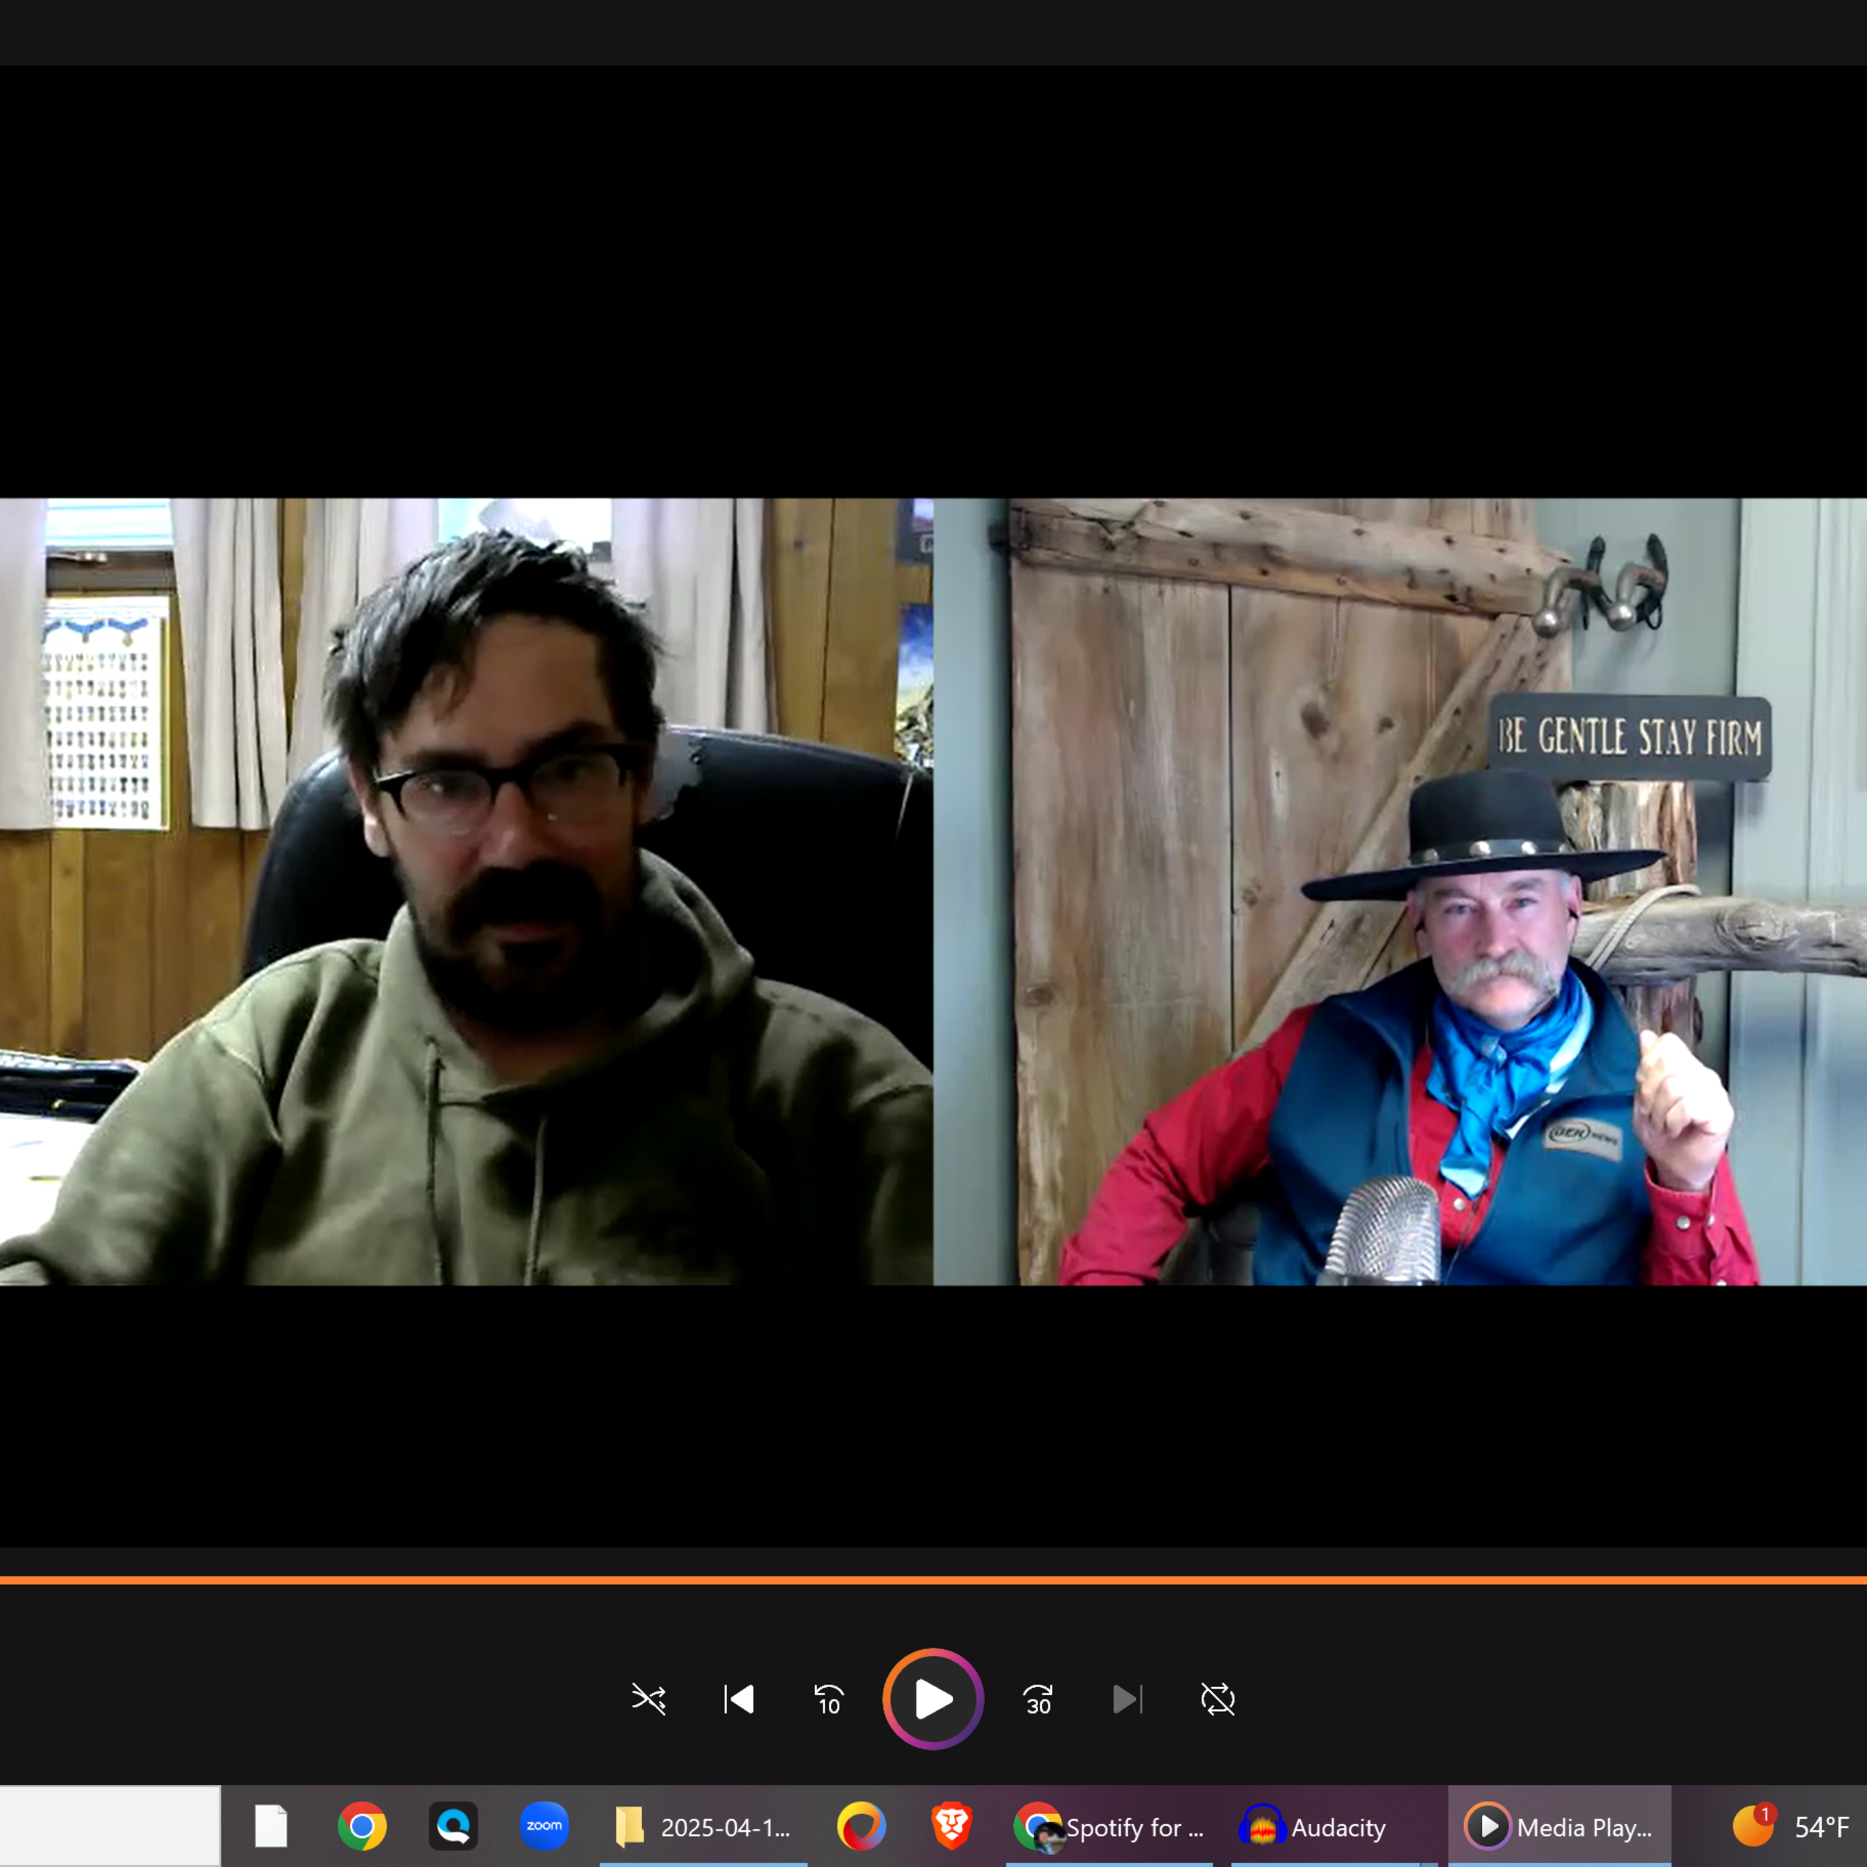1867x1867 pixels.
Task: Switch to Spotify for Creators Chrome window
Action: tap(1110, 1827)
